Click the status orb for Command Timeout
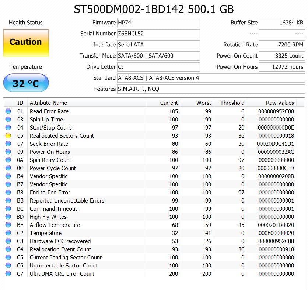Image resolution: width=308 pixels, height=290 pixels. click(8, 209)
